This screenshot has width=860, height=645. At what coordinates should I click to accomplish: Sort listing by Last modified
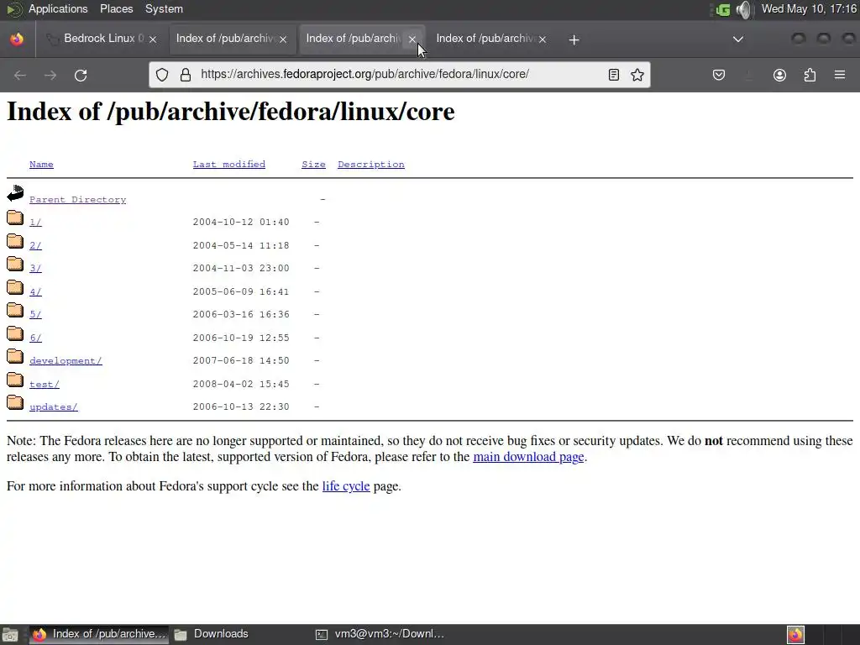[228, 164]
